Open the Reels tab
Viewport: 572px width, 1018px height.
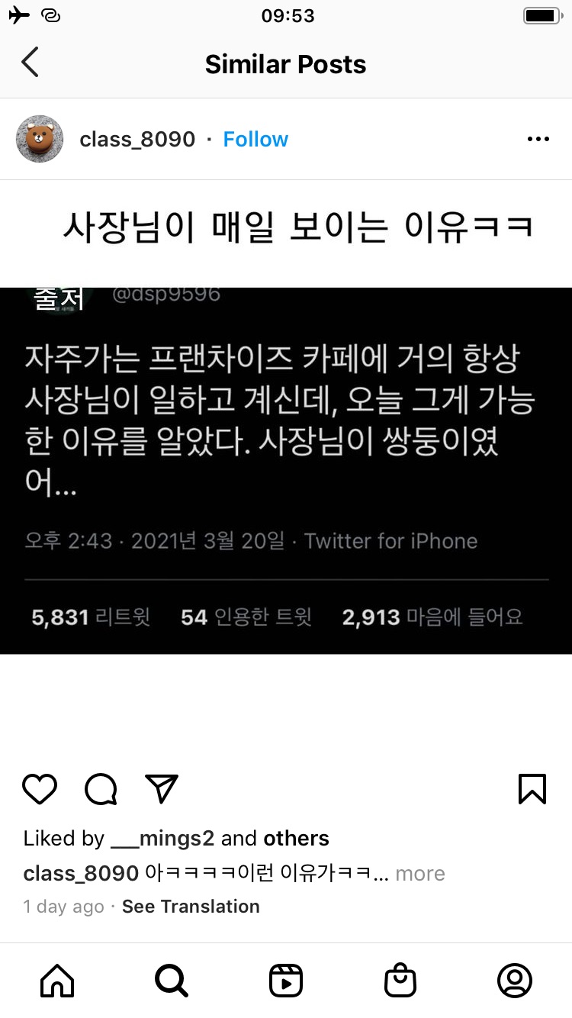(286, 981)
